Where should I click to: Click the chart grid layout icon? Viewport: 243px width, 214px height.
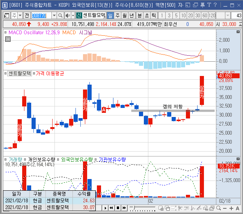coord(161,208)
